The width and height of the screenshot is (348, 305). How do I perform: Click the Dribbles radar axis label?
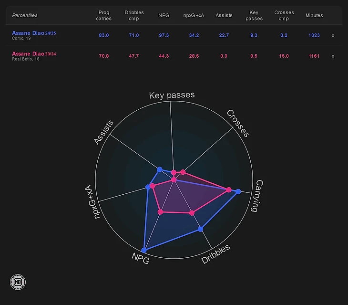click(x=215, y=254)
